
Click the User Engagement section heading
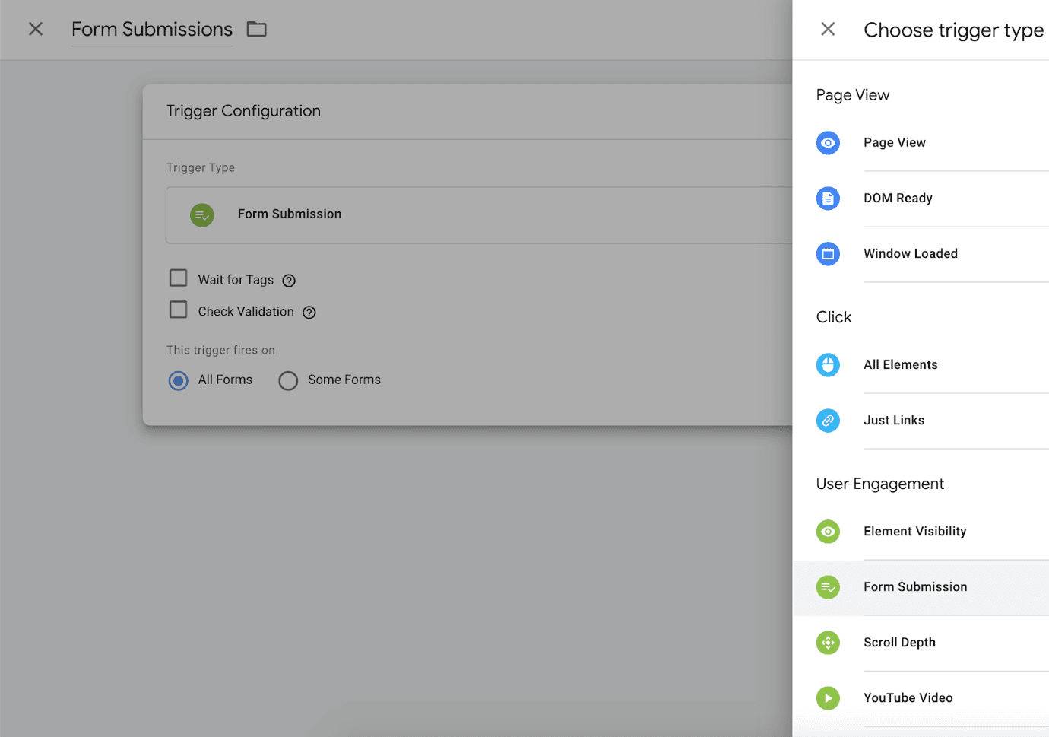pyautogui.click(x=879, y=484)
